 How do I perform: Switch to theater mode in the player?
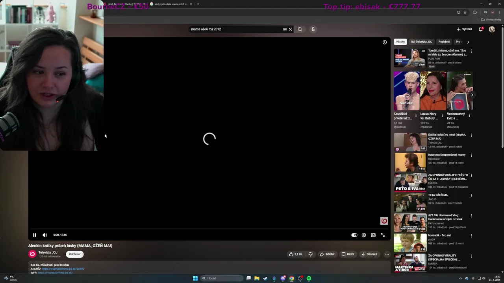point(373,235)
